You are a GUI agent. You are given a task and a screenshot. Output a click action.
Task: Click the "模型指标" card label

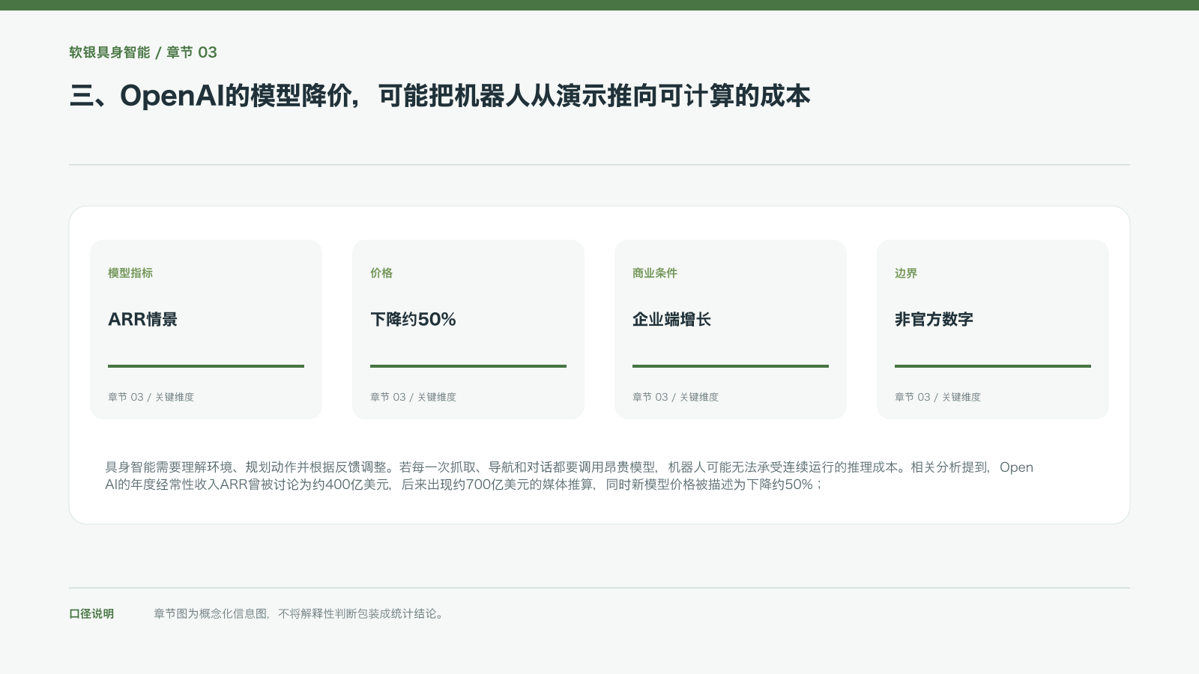130,273
